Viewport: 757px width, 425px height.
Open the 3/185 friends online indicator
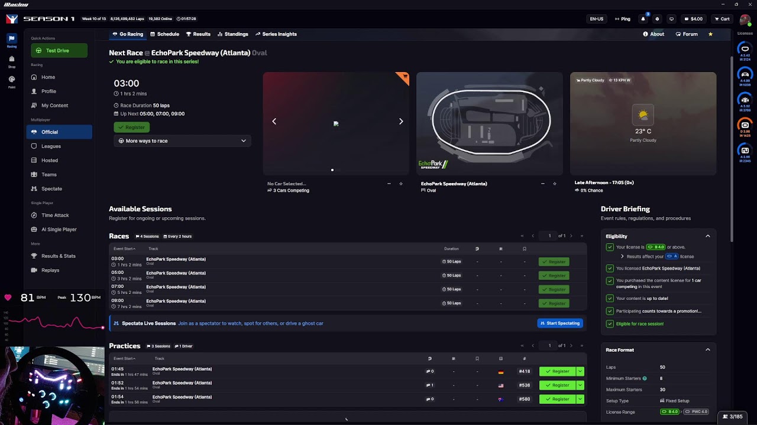[732, 417]
